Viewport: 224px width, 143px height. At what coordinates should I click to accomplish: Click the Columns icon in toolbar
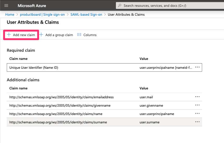79,35
